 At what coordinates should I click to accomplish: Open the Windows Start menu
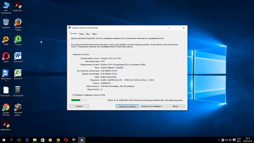tap(4, 140)
